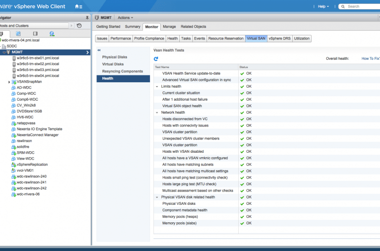This screenshot has width=380, height=251.
Task: Click host icon for w3r6c5-tm-stw04.pml.local
Action: [14, 76]
